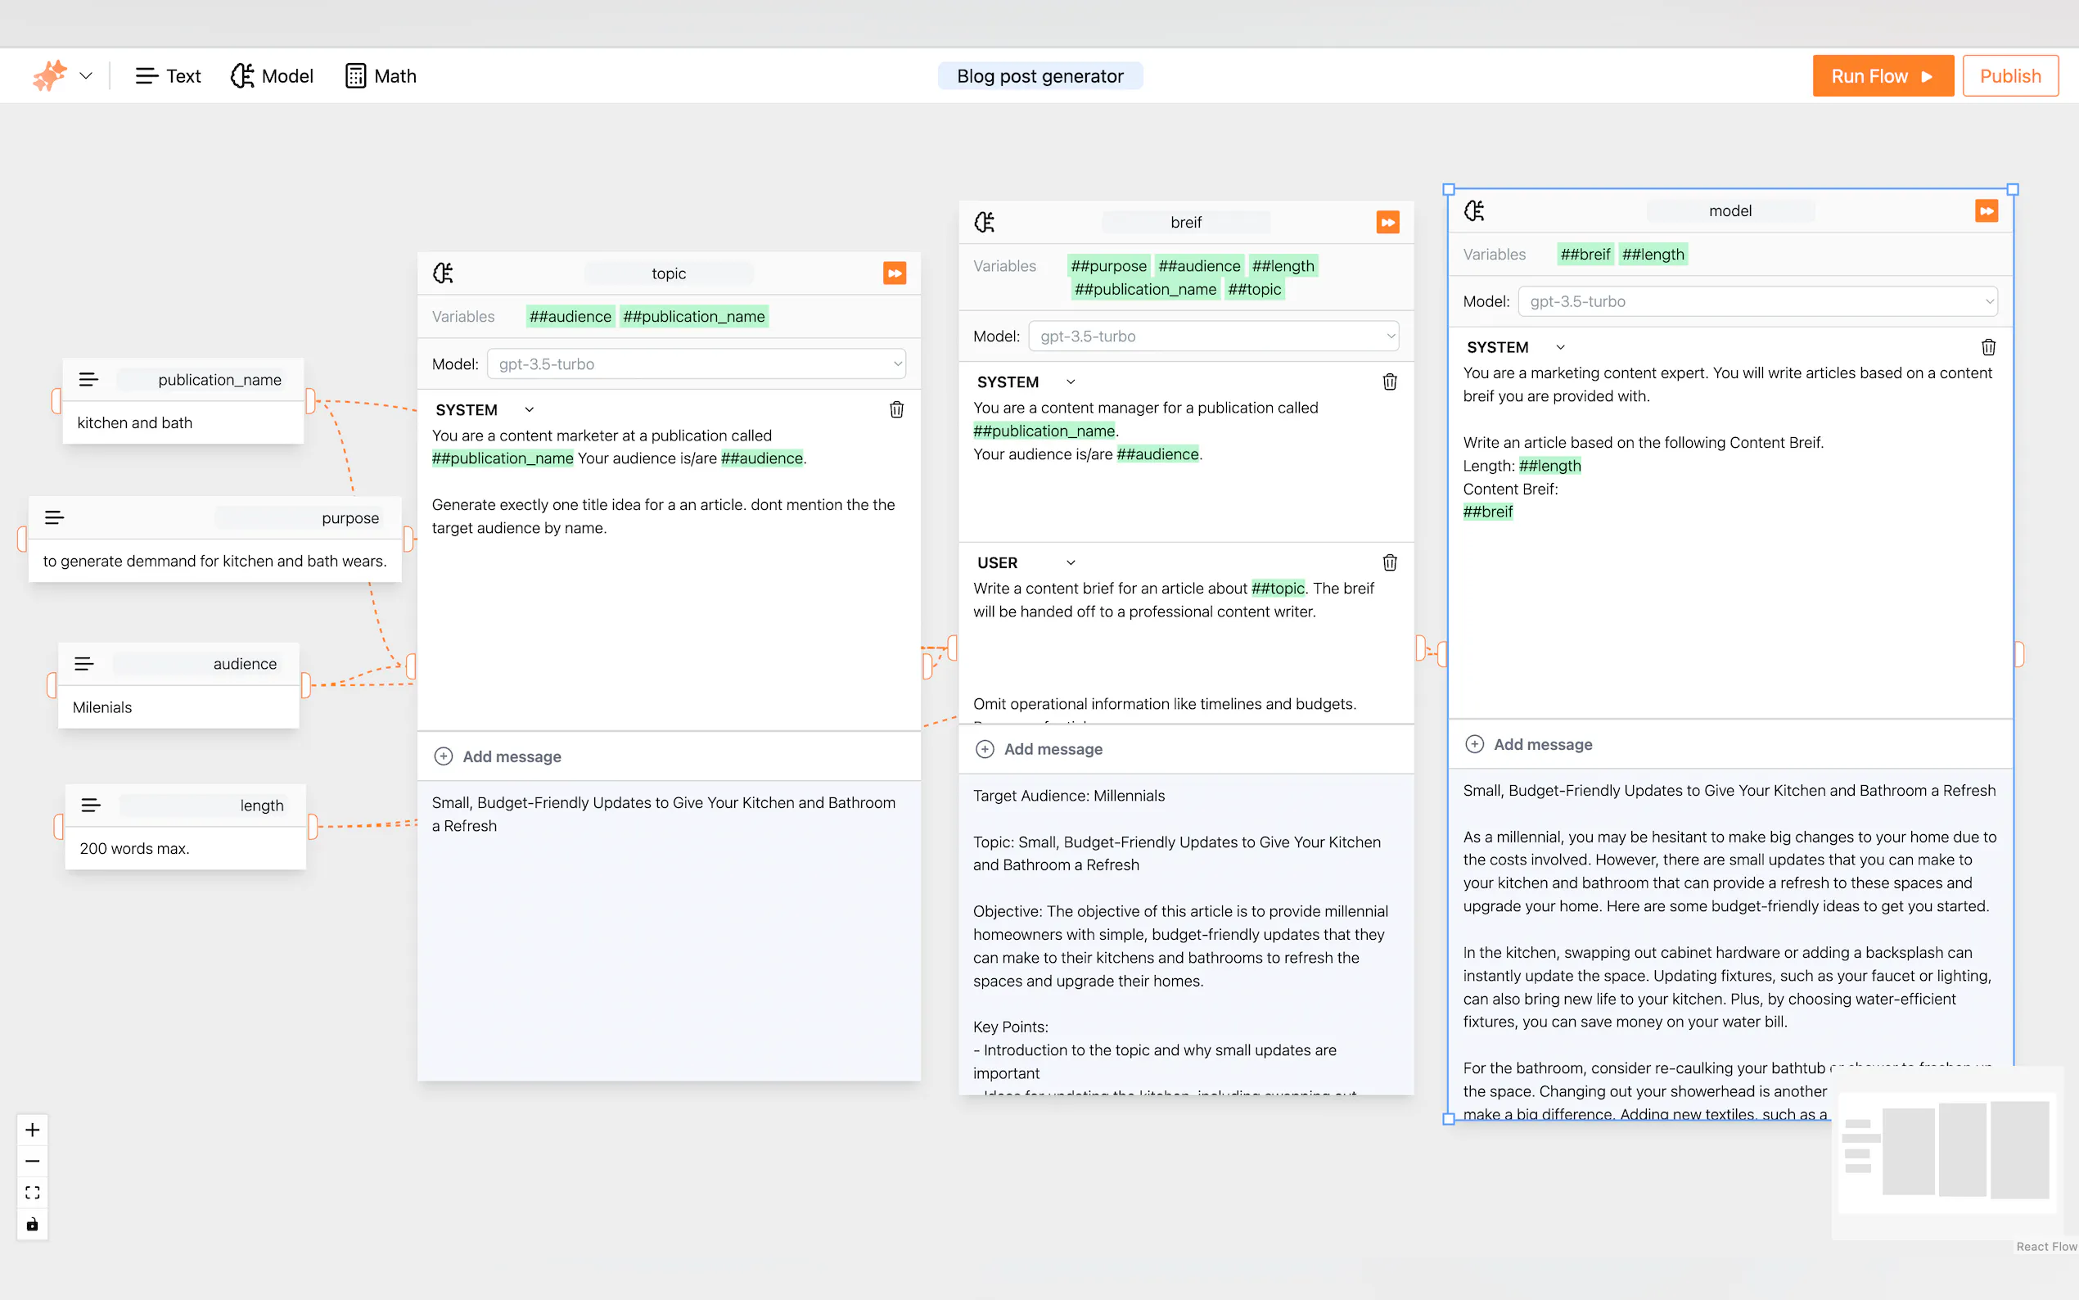
Task: Delete the SYSTEM message in model node
Action: click(1987, 347)
